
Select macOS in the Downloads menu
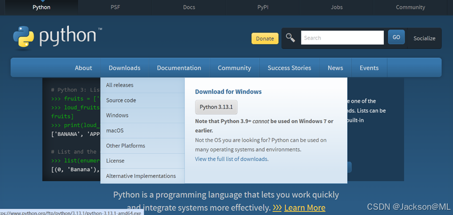click(x=115, y=131)
